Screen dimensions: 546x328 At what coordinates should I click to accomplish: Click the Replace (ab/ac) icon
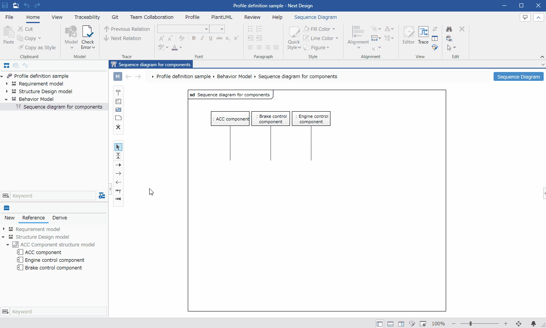click(449, 38)
